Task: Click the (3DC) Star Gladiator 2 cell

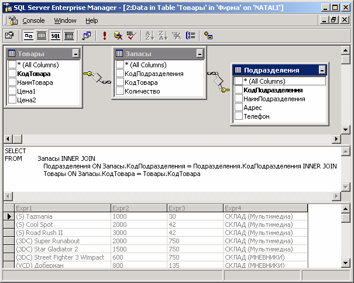Action: coord(63,249)
